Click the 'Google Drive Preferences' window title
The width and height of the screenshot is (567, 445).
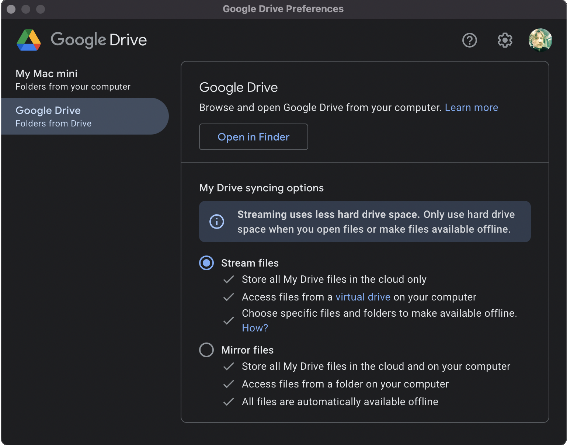[283, 9]
